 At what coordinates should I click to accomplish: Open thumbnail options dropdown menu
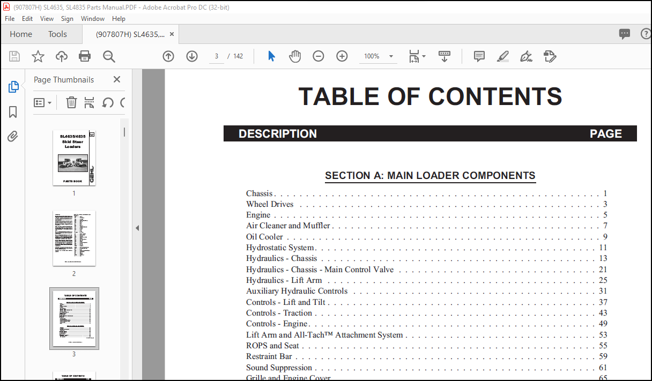coord(42,102)
